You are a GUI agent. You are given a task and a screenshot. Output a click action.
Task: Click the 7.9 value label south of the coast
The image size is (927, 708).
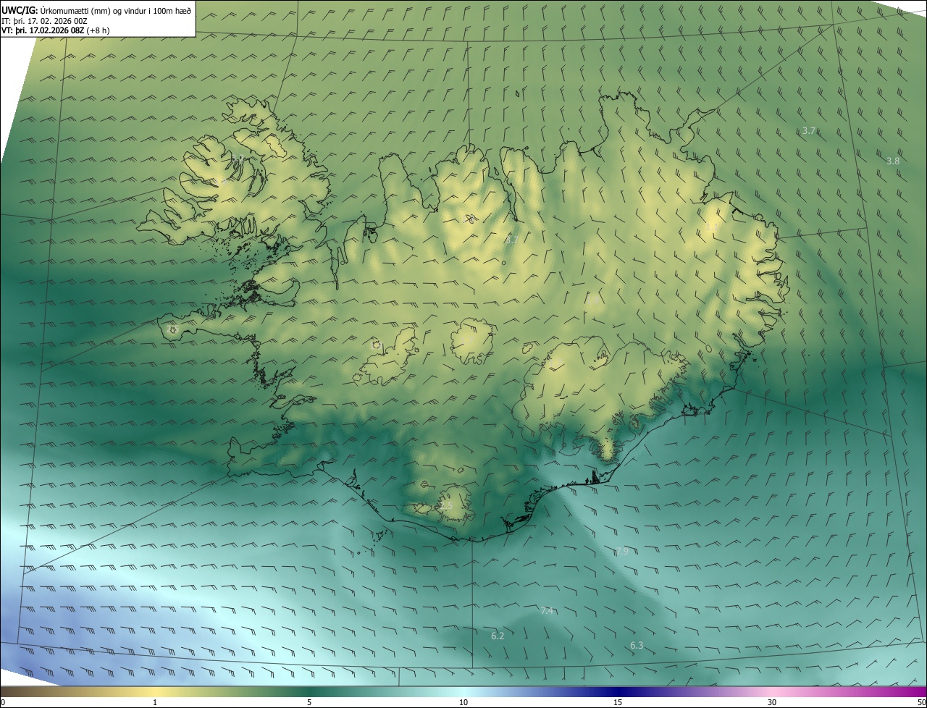click(x=622, y=551)
